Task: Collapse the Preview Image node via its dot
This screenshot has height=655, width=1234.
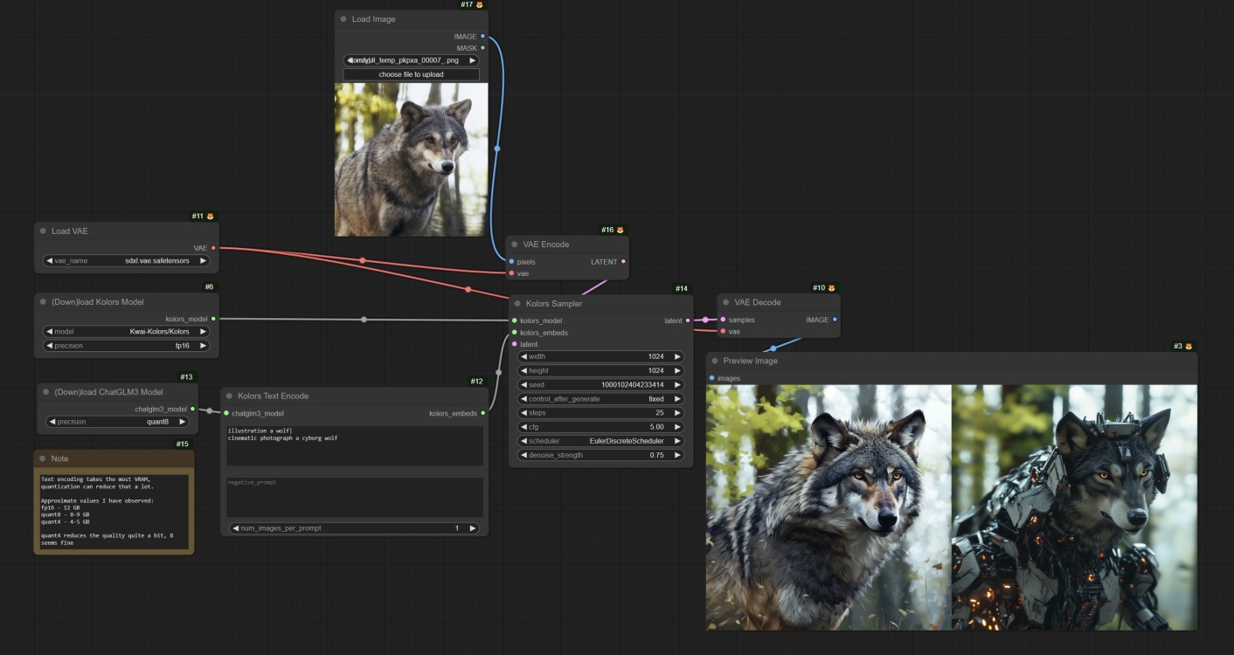Action: tap(715, 361)
